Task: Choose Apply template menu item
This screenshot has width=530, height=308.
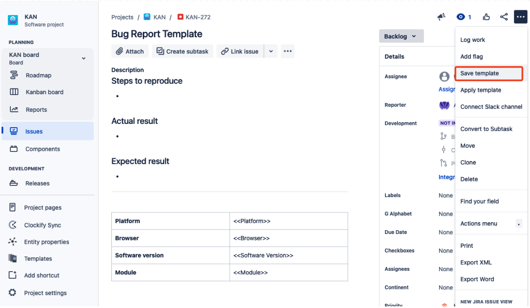Action: (481, 90)
